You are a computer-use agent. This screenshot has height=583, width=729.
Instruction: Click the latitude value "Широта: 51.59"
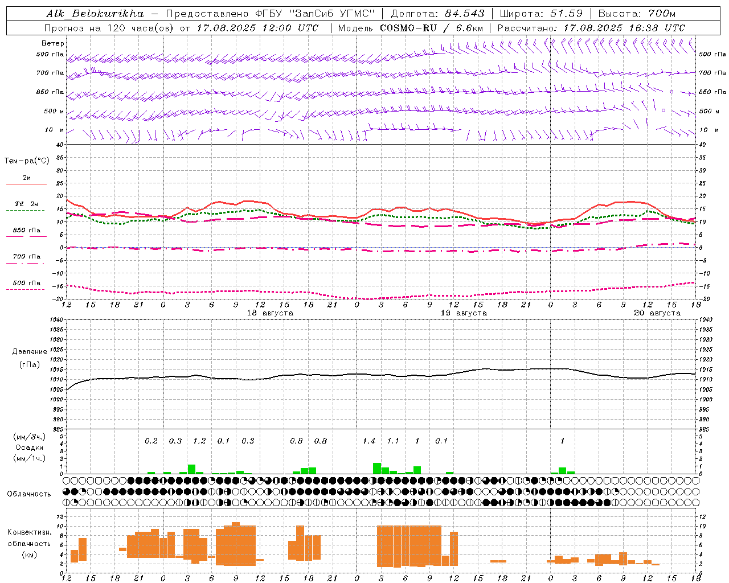(x=541, y=14)
